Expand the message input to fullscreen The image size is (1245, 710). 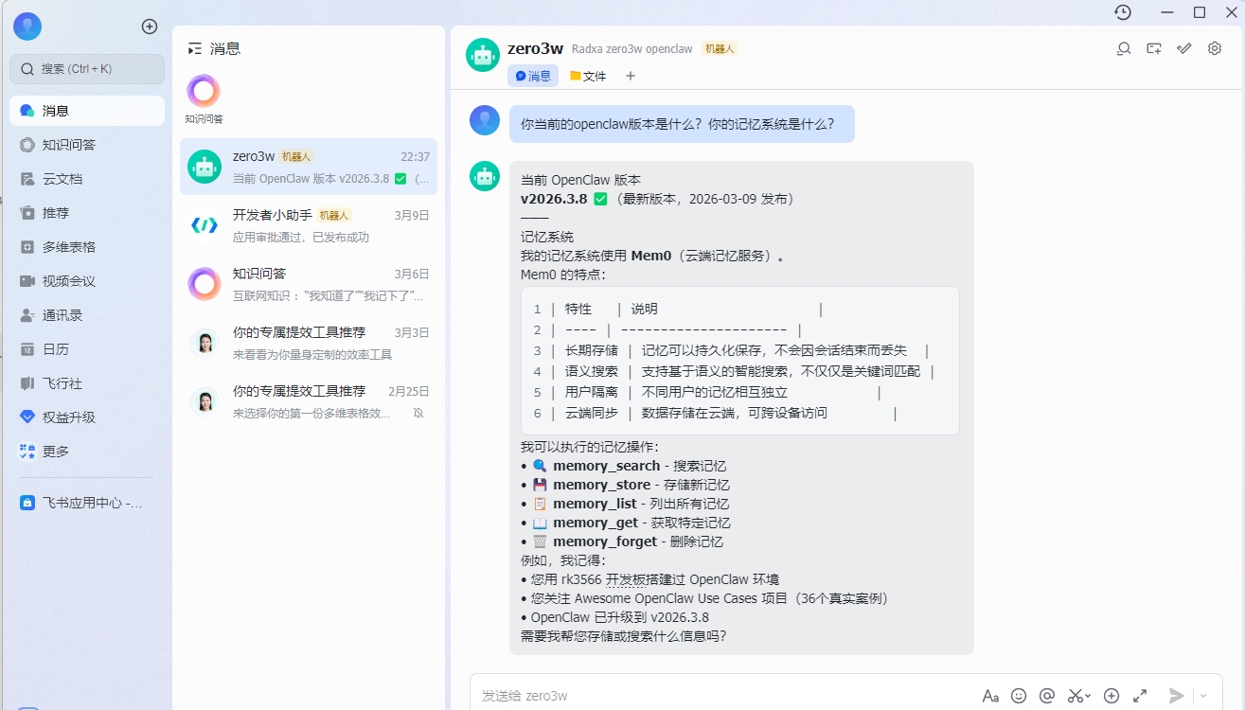1138,696
